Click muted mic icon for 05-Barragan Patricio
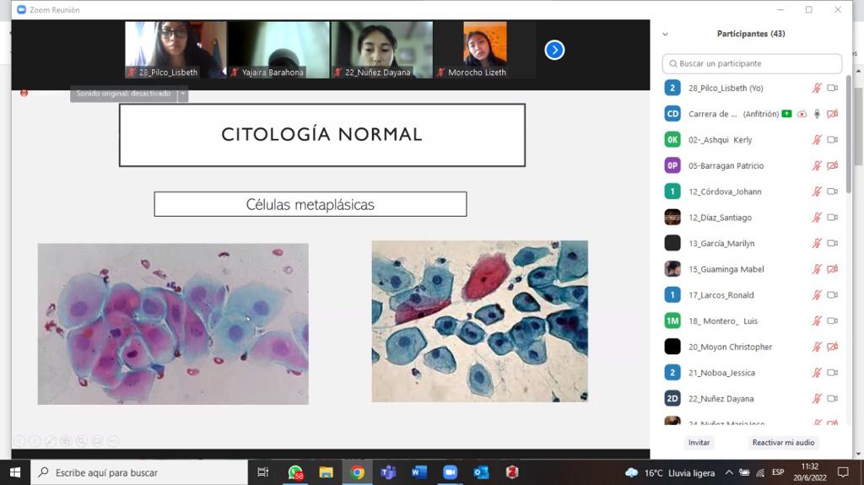The height and width of the screenshot is (485, 864). pyautogui.click(x=817, y=165)
